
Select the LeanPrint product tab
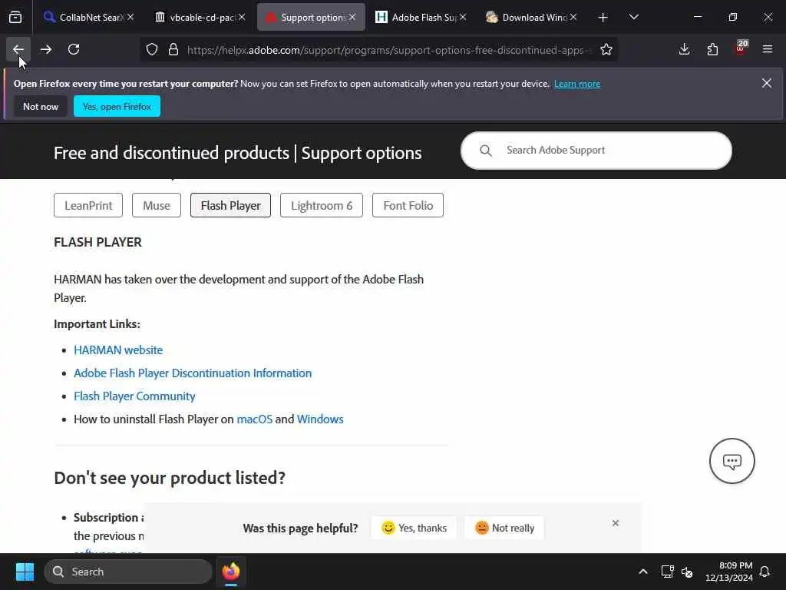tap(88, 205)
